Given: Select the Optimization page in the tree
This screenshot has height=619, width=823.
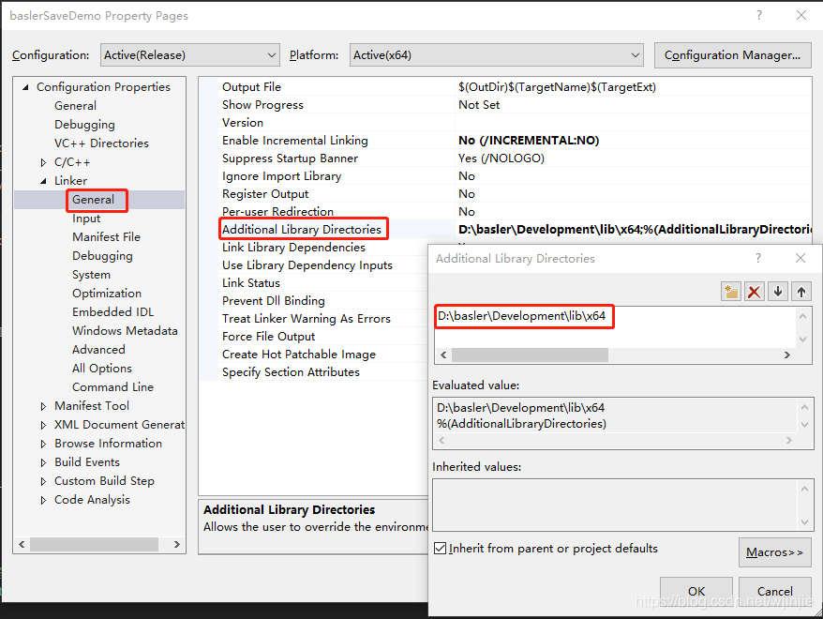Looking at the screenshot, I should click(x=106, y=293).
